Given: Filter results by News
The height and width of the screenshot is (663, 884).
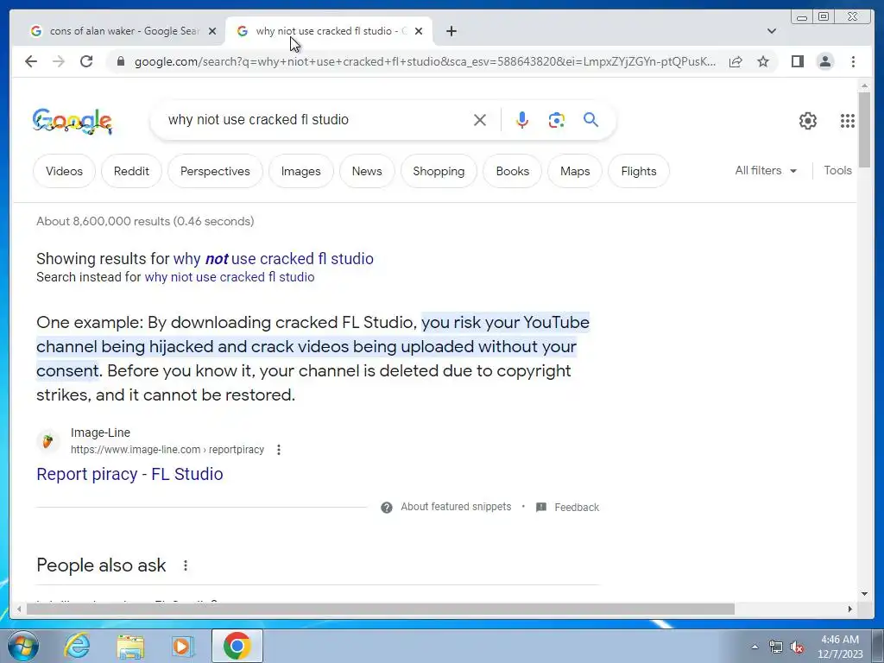Looking at the screenshot, I should click(x=367, y=171).
